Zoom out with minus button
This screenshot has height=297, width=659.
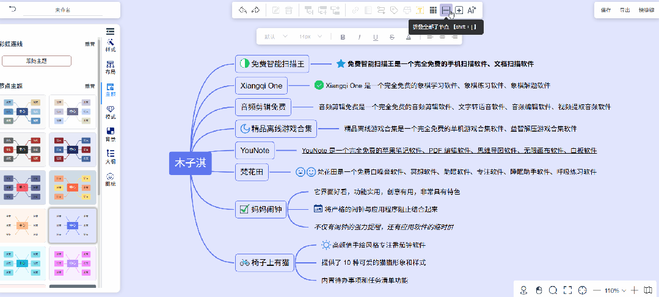point(597,290)
